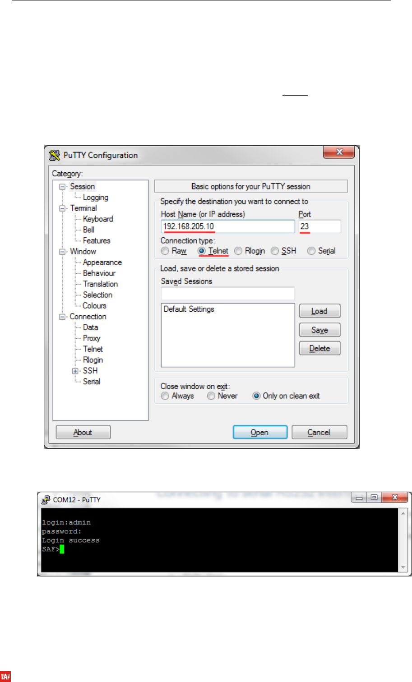This screenshot has width=412, height=682.
Task: Click the Host Name field with 192.168.205.10
Action: tap(228, 226)
